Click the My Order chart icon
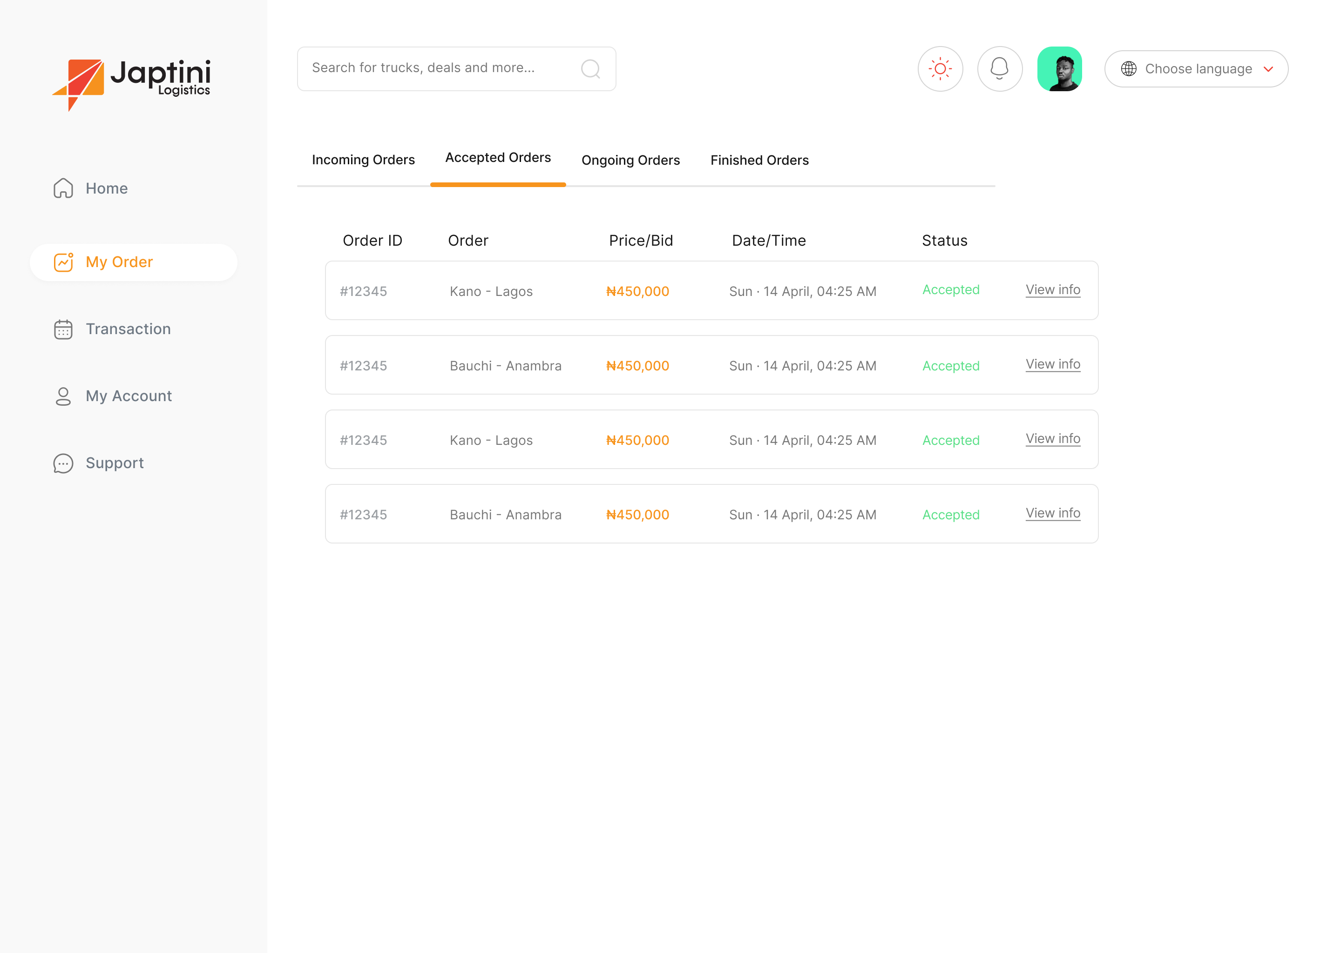The width and height of the screenshot is (1341, 953). (63, 262)
